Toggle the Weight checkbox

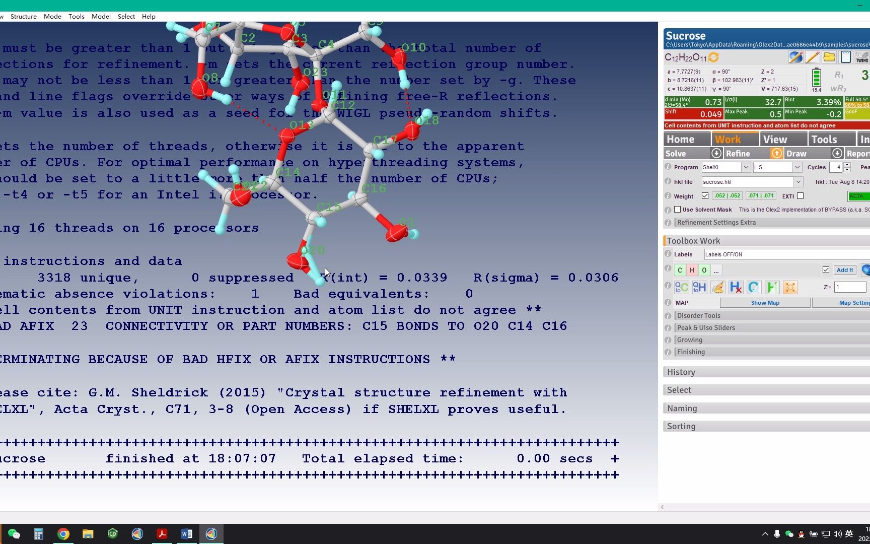705,196
